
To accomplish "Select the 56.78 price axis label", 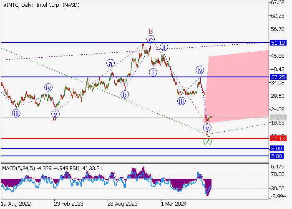I will [x=278, y=29].
